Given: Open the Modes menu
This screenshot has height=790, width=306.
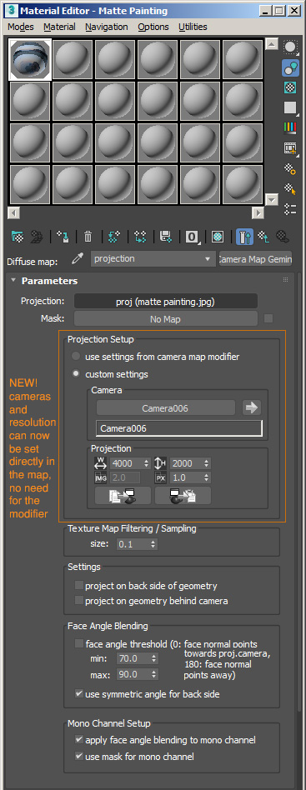Looking at the screenshot, I should click(21, 27).
